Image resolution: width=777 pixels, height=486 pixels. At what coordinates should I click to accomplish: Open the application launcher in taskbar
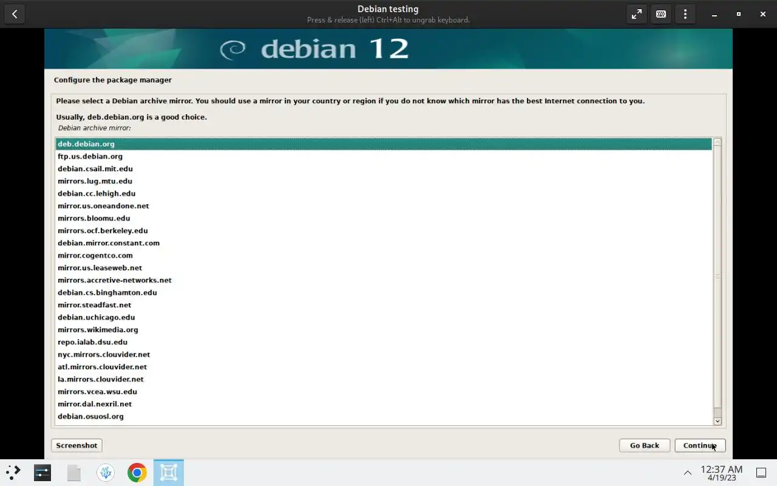point(13,472)
